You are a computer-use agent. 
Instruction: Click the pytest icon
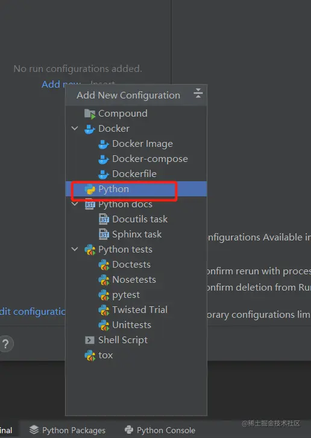tap(104, 295)
